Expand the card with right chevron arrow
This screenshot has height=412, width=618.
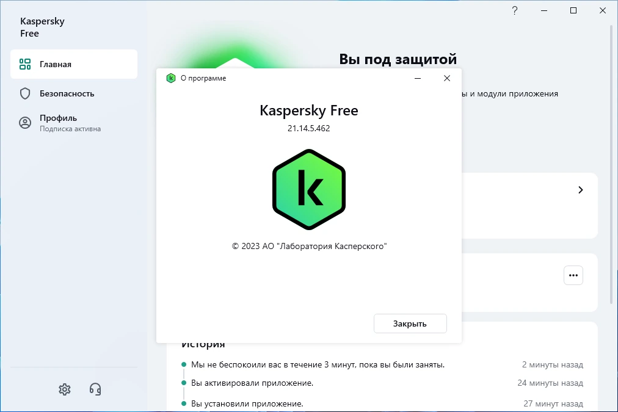(580, 190)
